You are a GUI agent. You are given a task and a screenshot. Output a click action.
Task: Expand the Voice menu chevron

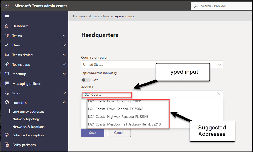coord(64,93)
